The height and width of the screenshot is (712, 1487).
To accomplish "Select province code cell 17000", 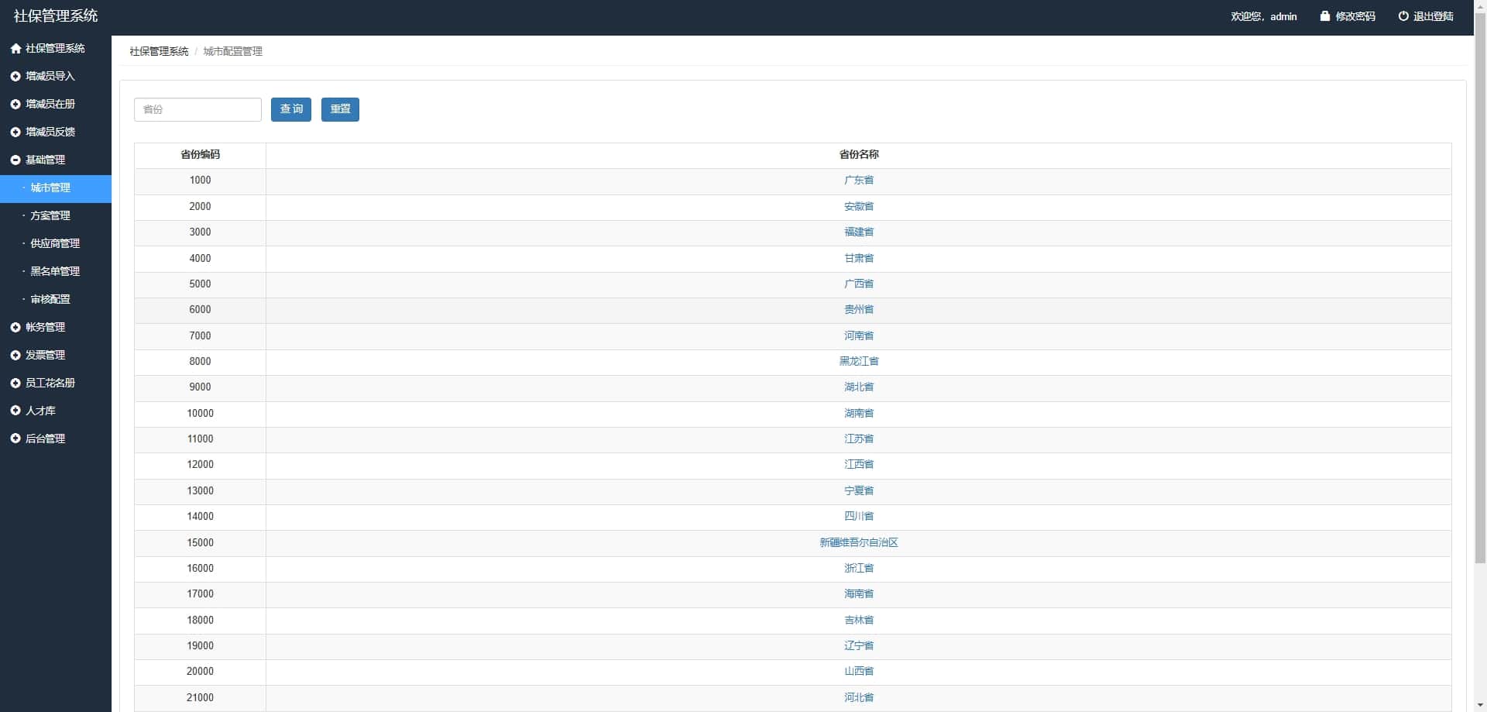I will tap(200, 593).
